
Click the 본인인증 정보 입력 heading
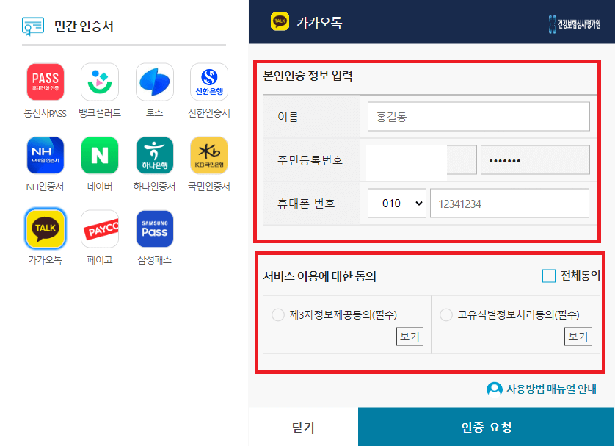coord(307,76)
